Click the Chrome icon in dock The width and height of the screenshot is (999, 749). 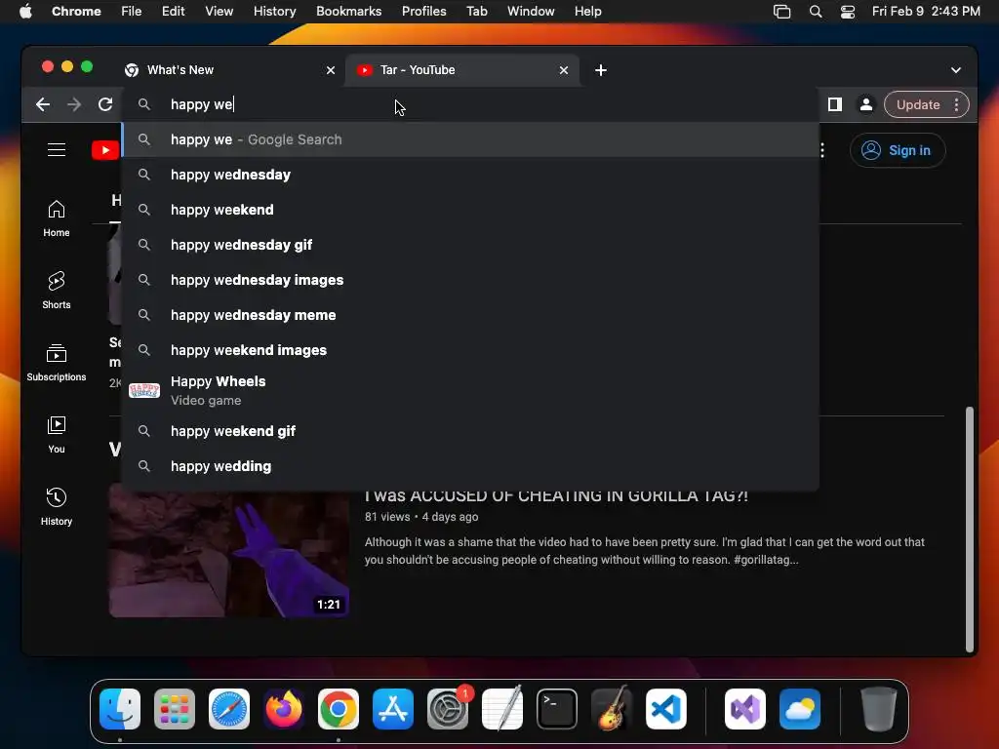click(x=339, y=709)
